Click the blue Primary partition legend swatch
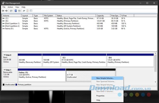 tap(16, 84)
